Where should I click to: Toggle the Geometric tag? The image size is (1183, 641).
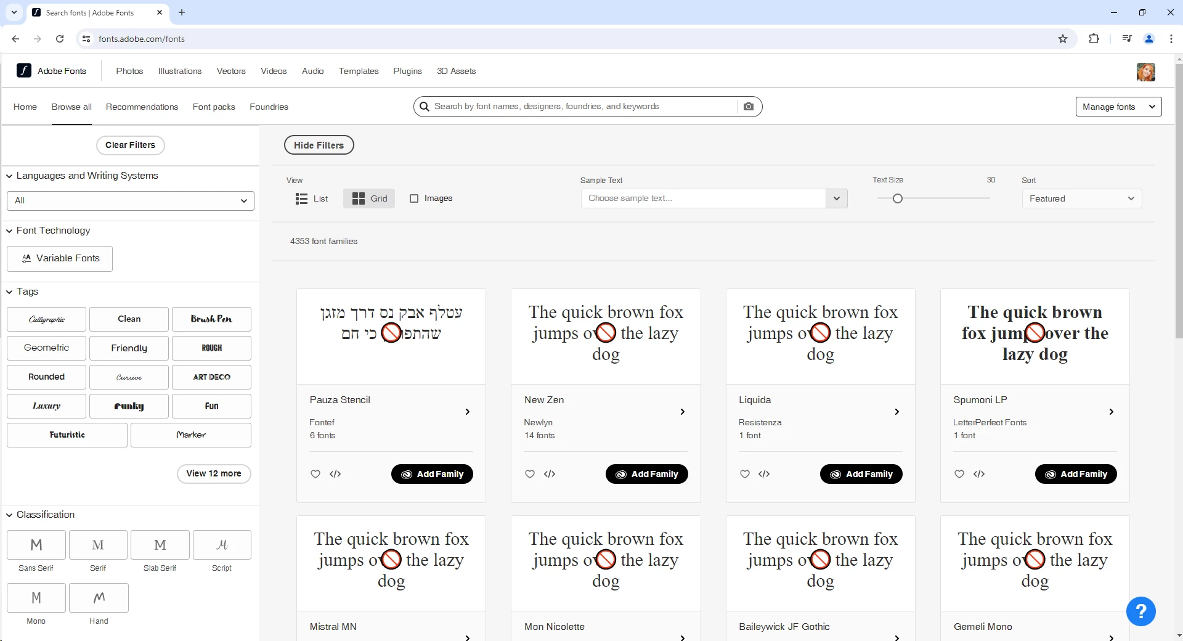pos(47,348)
